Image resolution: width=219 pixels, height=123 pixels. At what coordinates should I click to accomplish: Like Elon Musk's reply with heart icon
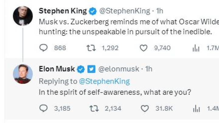coord(144,108)
